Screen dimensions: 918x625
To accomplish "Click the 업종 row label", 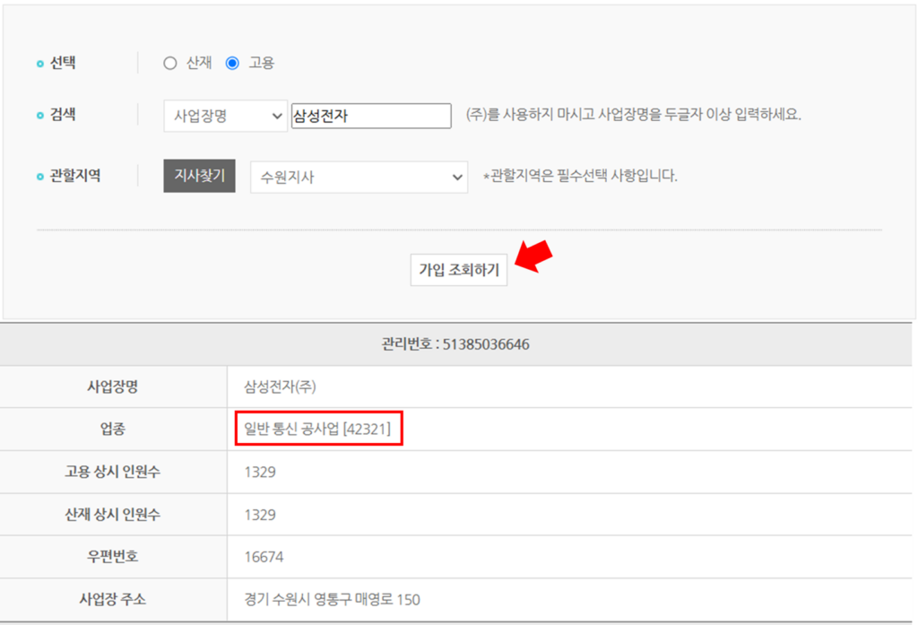I will pos(112,429).
